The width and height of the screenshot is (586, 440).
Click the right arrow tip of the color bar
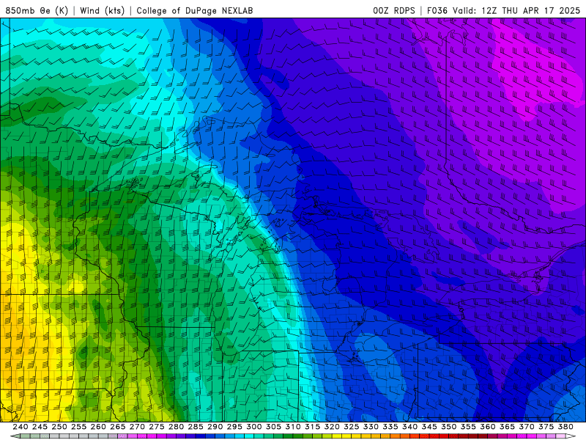[571, 436]
